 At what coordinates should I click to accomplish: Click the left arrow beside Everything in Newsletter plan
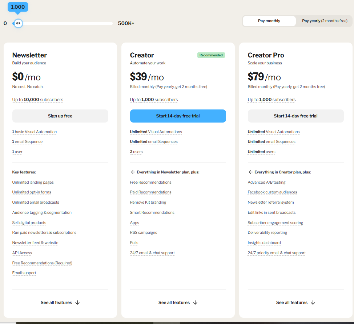tap(133, 172)
